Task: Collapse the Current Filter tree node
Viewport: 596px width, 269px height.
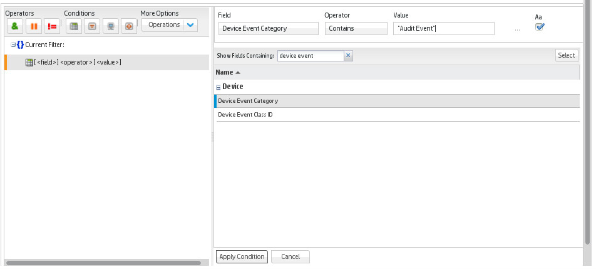Action: pyautogui.click(x=13, y=45)
